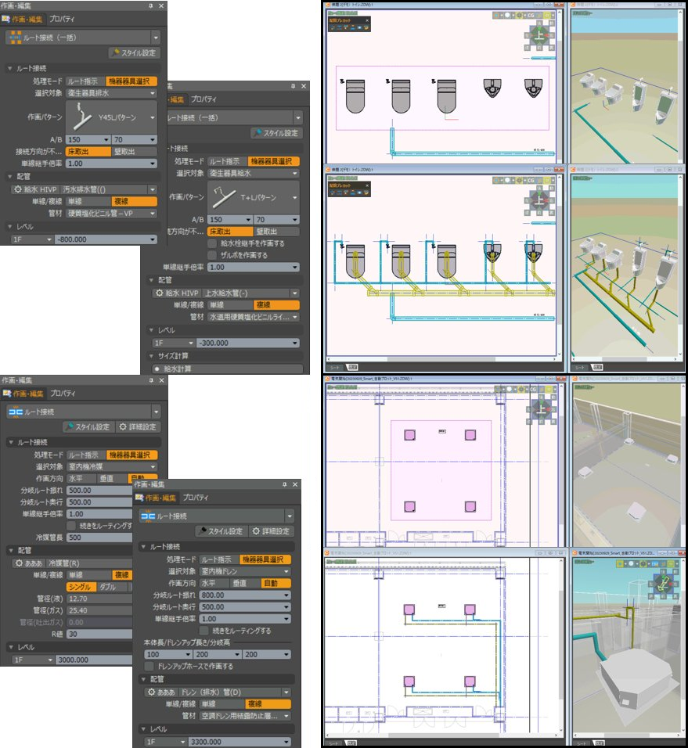Check the ザルボを作画する option
Image resolution: width=688 pixels, height=748 pixels.
tap(212, 255)
